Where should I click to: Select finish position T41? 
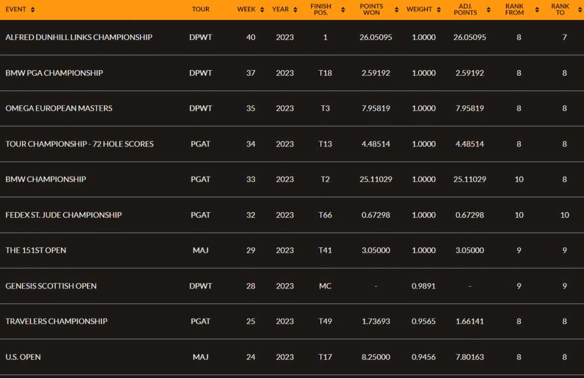point(325,251)
